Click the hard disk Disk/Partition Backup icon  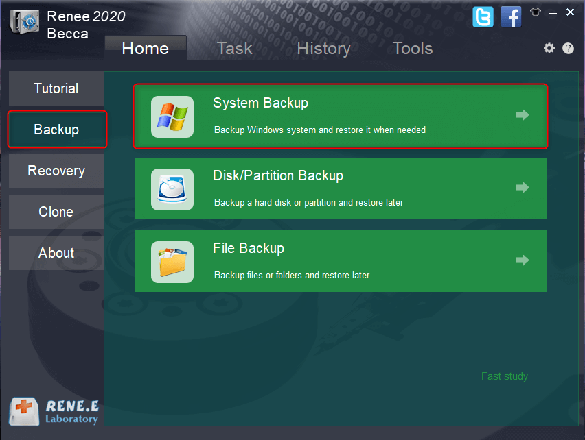(172, 189)
